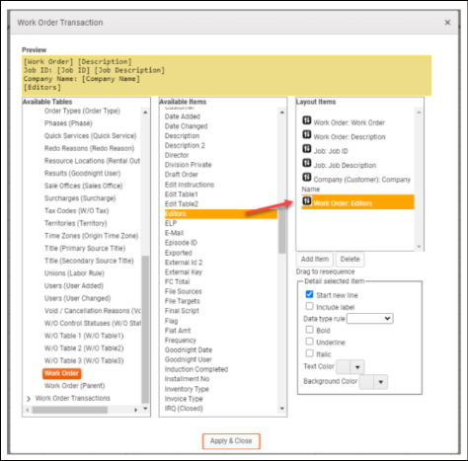
Task: Select W/O Table 2 (W/O Table2)
Action: (x=84, y=348)
